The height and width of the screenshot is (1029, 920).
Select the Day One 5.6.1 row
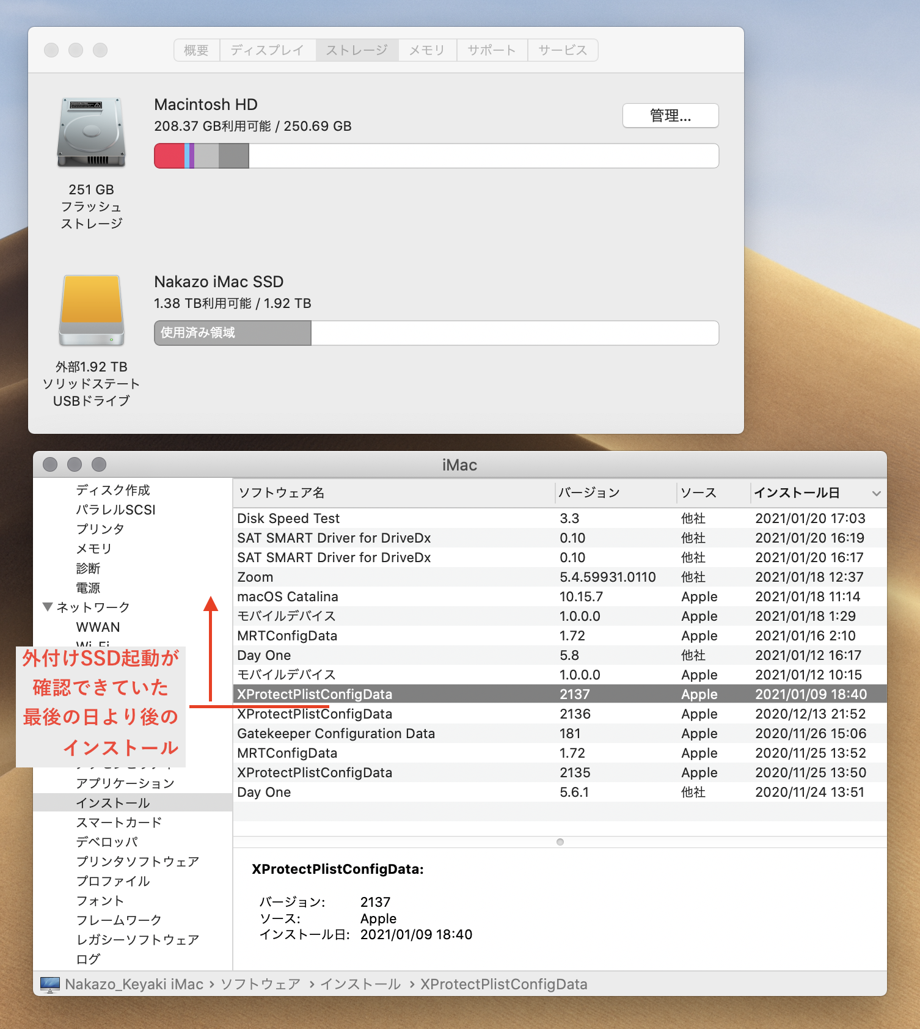tap(560, 792)
